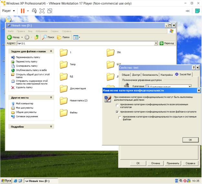Click the Новый том (D:) taskbar button
Screen dimensions: 202x184
(41, 181)
